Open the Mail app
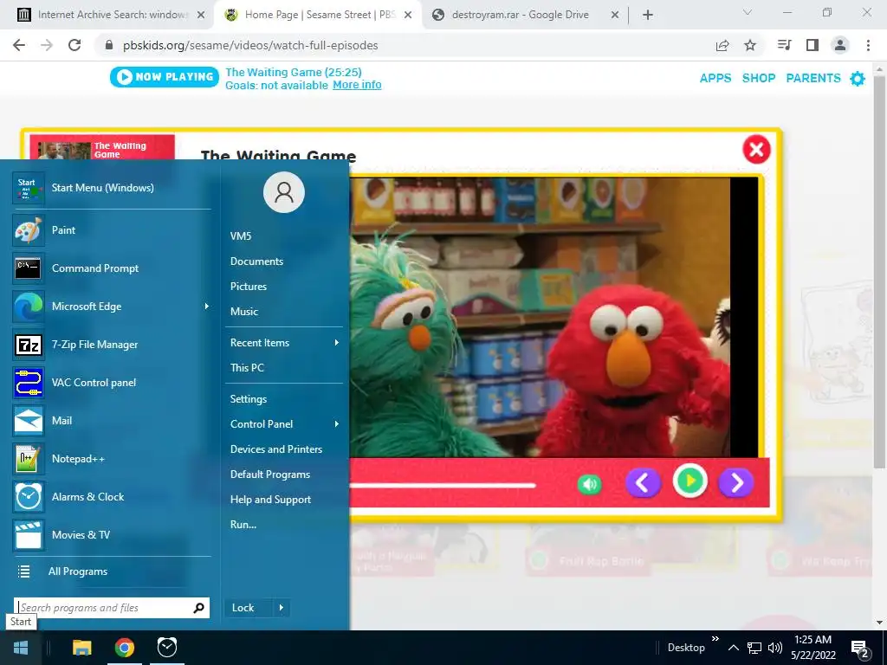This screenshot has width=887, height=665. [x=112, y=420]
